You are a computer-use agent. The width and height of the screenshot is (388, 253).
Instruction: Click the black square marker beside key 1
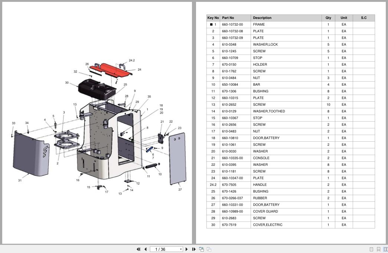click(x=211, y=24)
